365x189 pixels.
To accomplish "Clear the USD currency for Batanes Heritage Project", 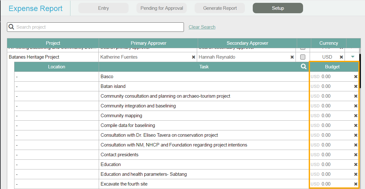I will (x=341, y=57).
